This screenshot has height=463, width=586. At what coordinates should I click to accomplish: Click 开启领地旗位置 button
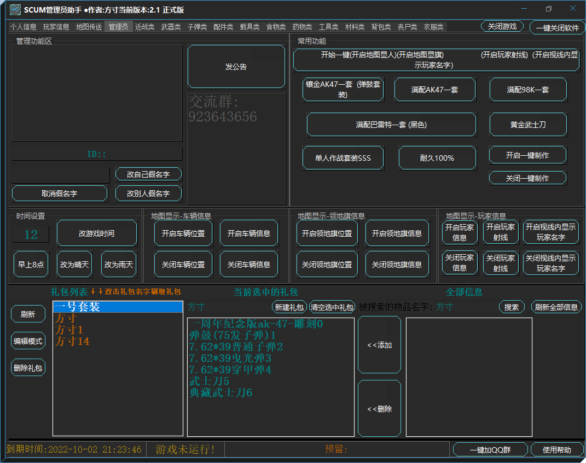pyautogui.click(x=327, y=233)
